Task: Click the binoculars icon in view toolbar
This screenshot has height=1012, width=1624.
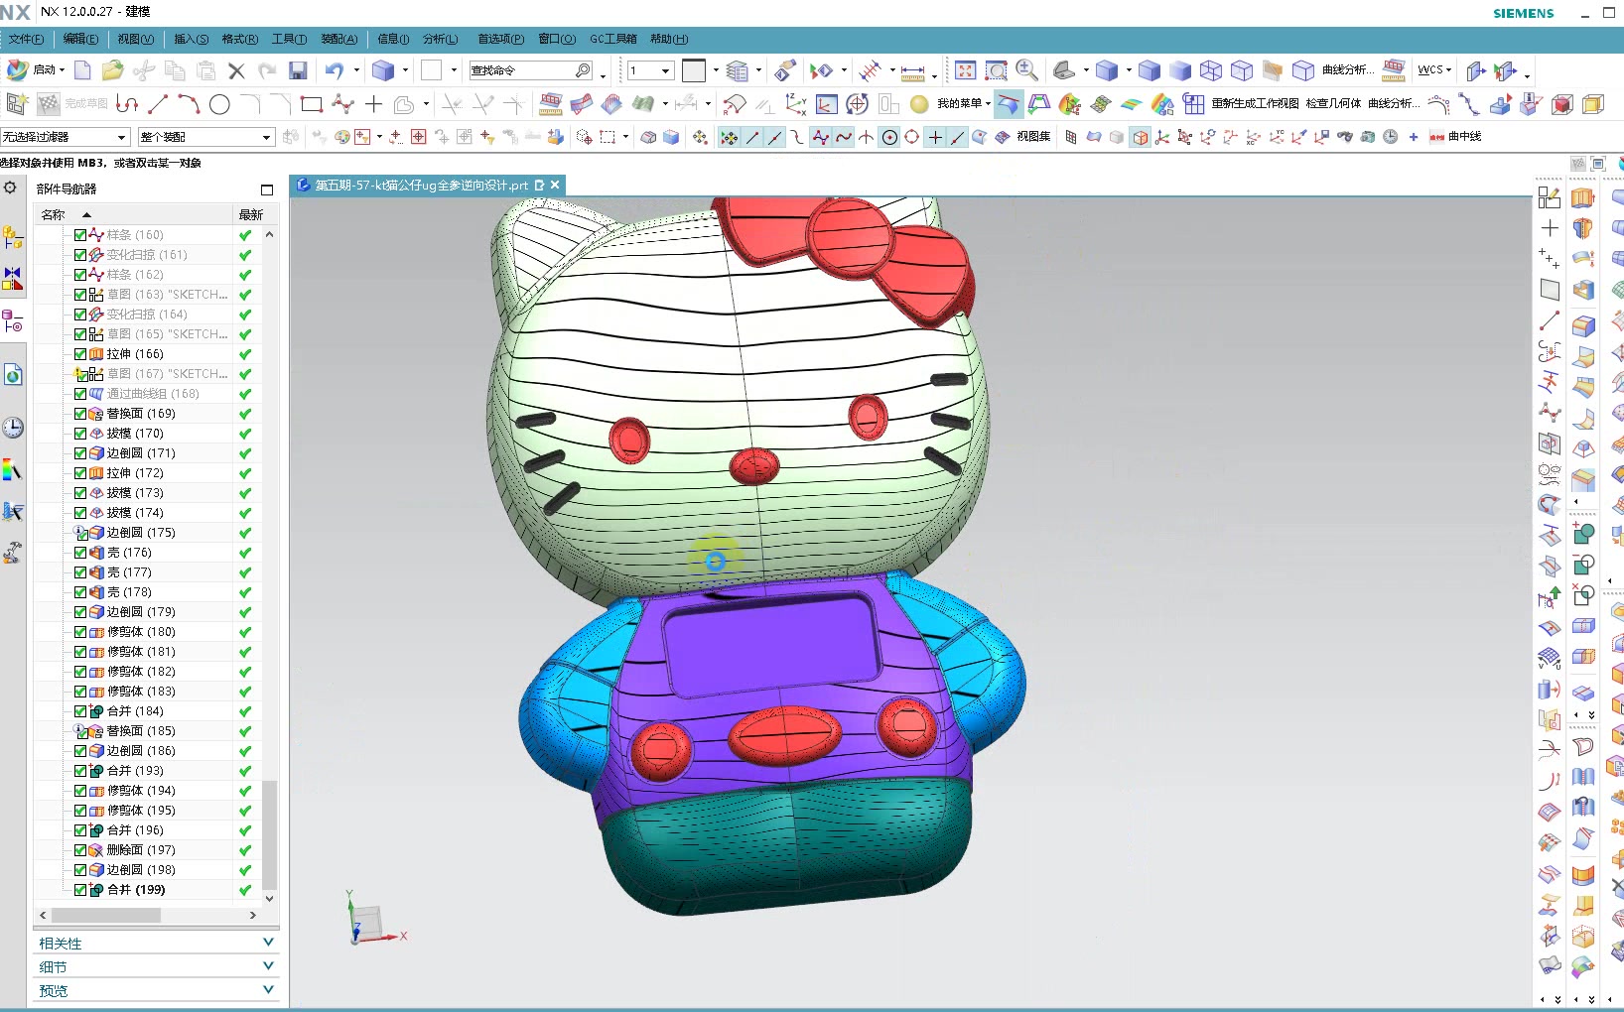Action: click(1345, 137)
